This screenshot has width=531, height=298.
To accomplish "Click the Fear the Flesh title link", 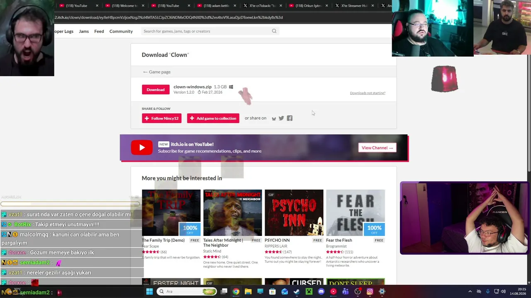I will click(339, 240).
